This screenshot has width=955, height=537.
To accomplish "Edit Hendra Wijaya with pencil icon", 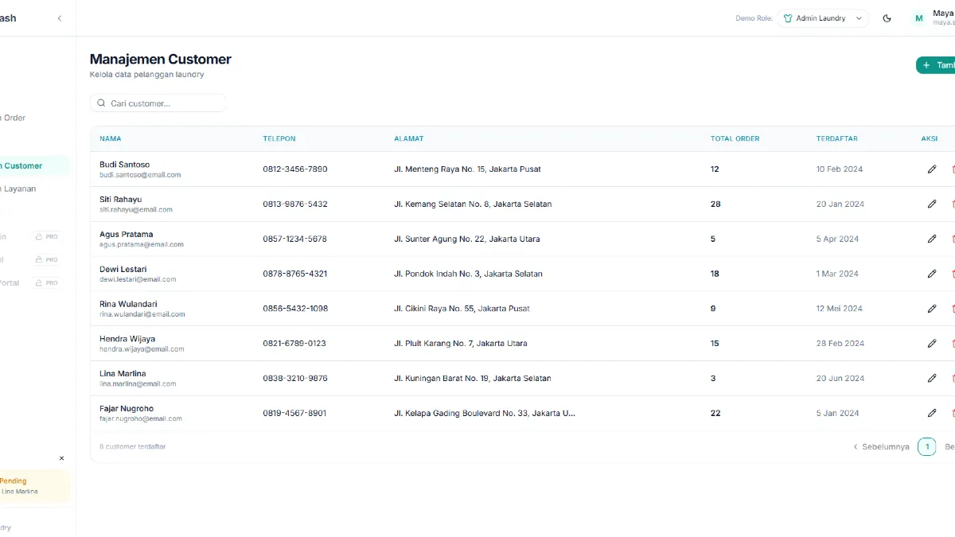I will click(932, 344).
